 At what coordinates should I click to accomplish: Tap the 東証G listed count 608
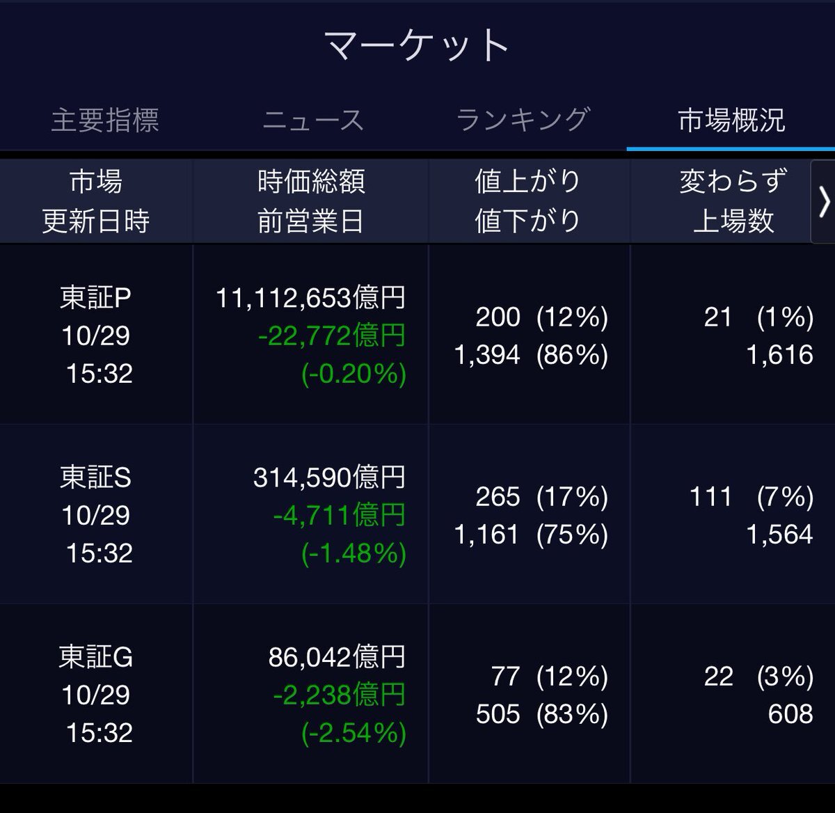(x=790, y=714)
